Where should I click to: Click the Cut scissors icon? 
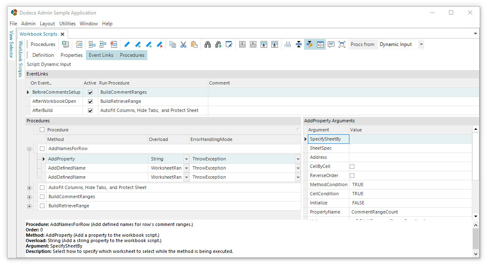[183, 44]
